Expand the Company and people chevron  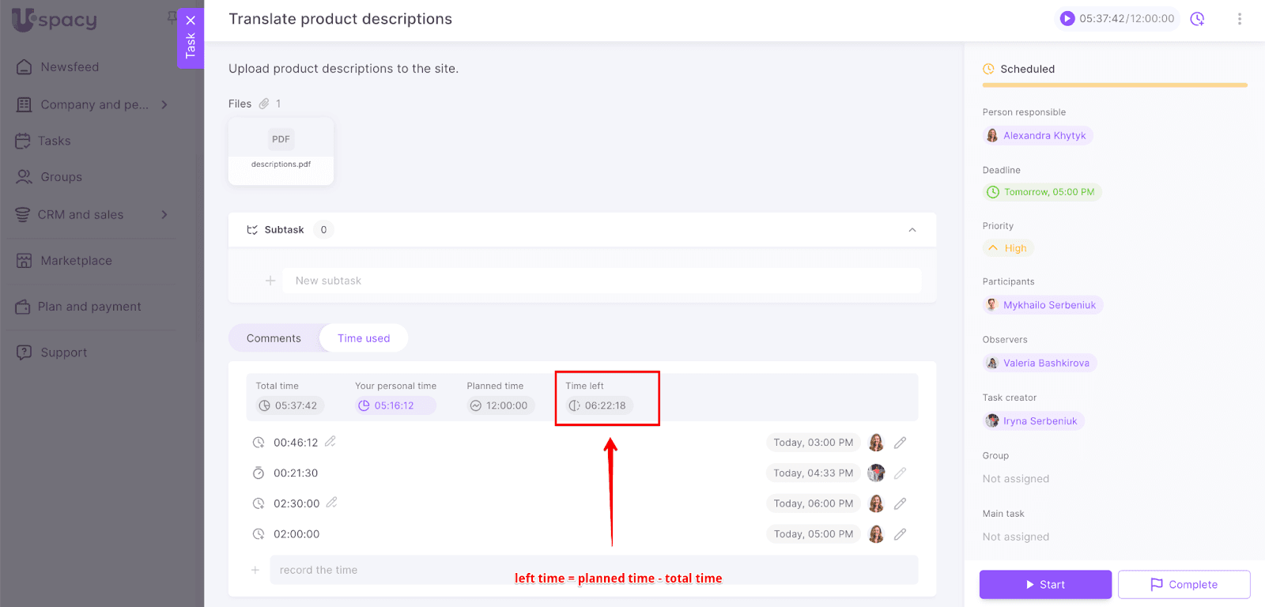click(164, 104)
